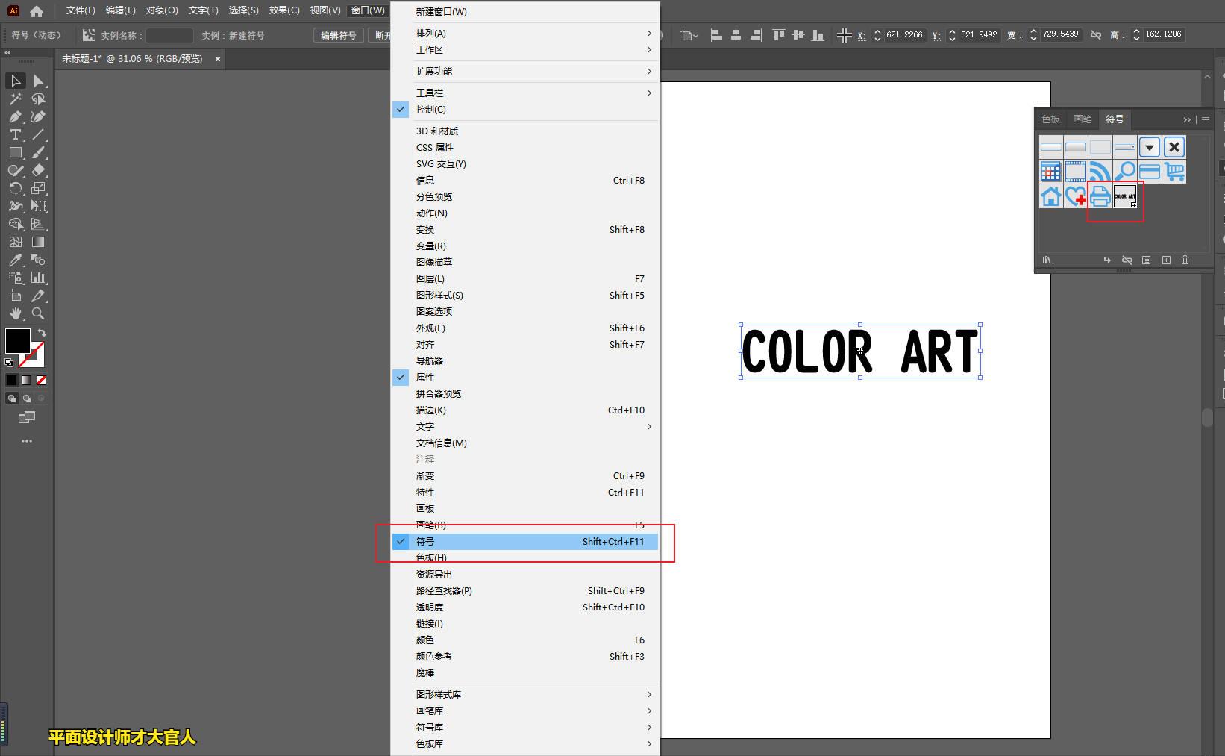This screenshot has height=756, width=1225.
Task: Click the house symbol in Symbols panel
Action: tap(1050, 196)
